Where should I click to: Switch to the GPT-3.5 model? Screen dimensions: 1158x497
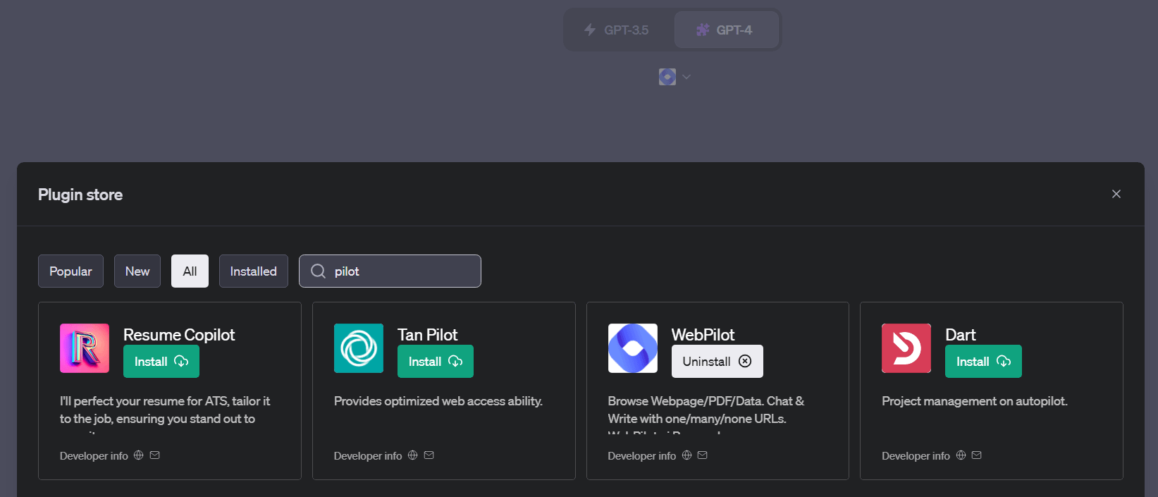[x=617, y=30]
